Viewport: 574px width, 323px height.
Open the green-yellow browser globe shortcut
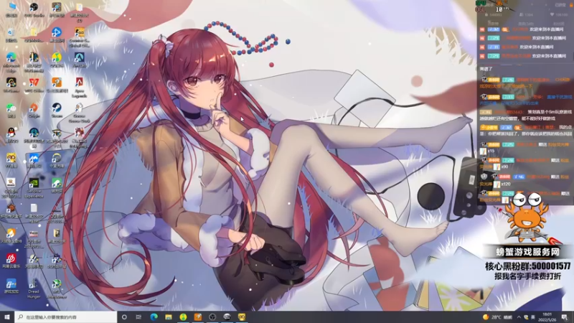point(57,60)
